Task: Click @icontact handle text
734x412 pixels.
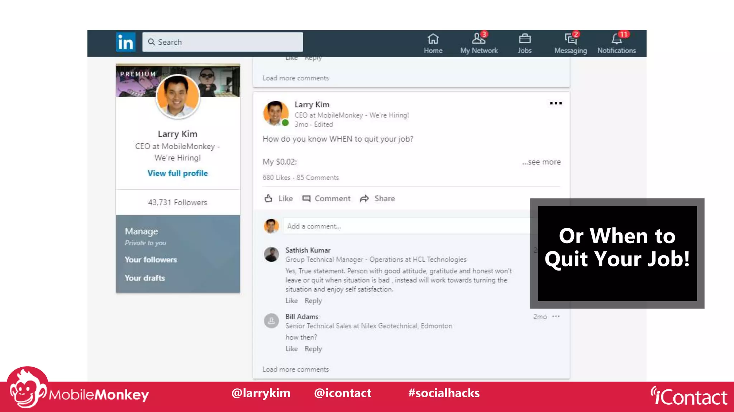Action: pyautogui.click(x=343, y=393)
